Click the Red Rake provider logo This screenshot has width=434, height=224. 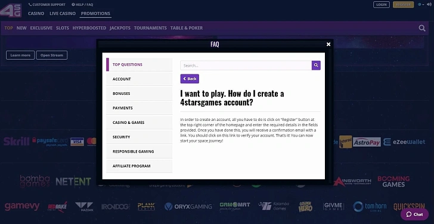point(58,207)
